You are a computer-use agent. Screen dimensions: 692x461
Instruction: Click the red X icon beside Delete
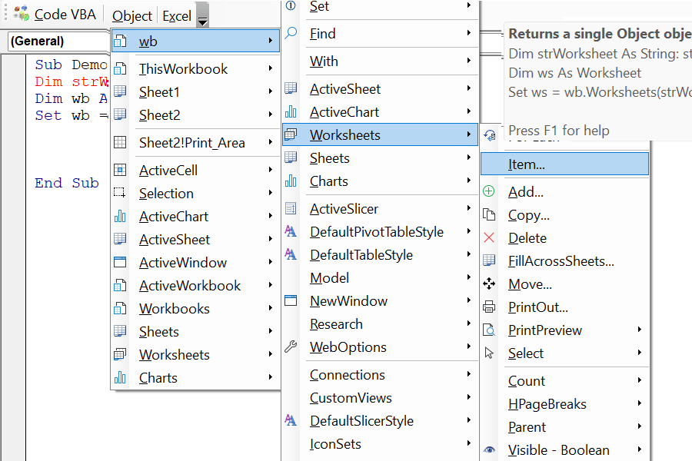490,237
